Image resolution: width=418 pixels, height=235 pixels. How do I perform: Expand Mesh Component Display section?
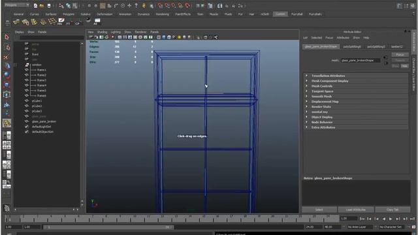[306, 81]
